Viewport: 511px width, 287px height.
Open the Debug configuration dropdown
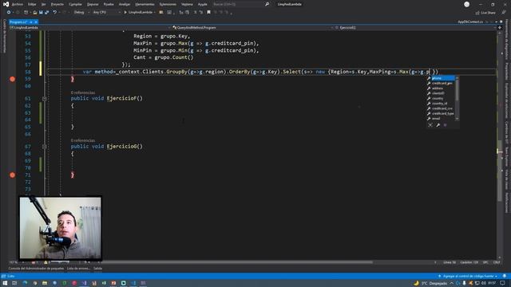click(x=81, y=13)
